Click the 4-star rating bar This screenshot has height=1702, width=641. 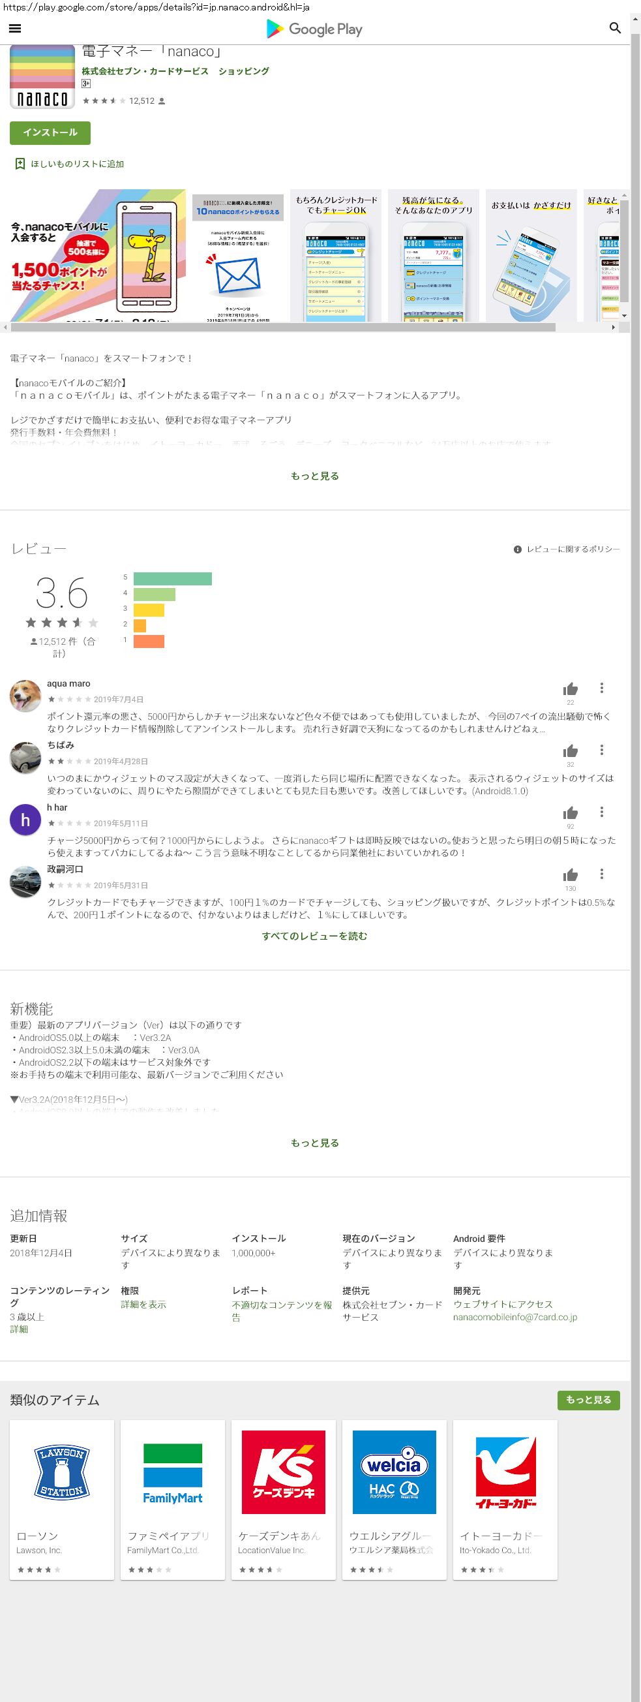[155, 595]
